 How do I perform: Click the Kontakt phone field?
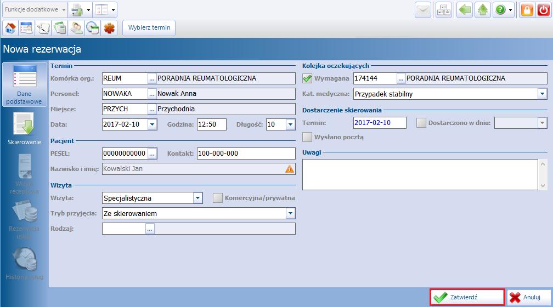point(246,153)
